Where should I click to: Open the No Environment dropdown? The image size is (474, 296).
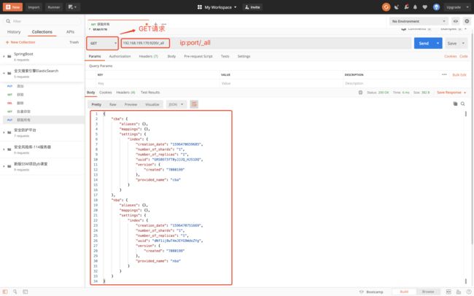[x=419, y=21]
